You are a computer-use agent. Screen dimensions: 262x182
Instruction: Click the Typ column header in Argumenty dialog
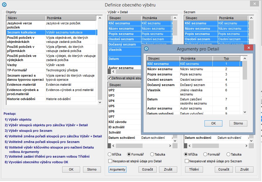click(x=226, y=58)
